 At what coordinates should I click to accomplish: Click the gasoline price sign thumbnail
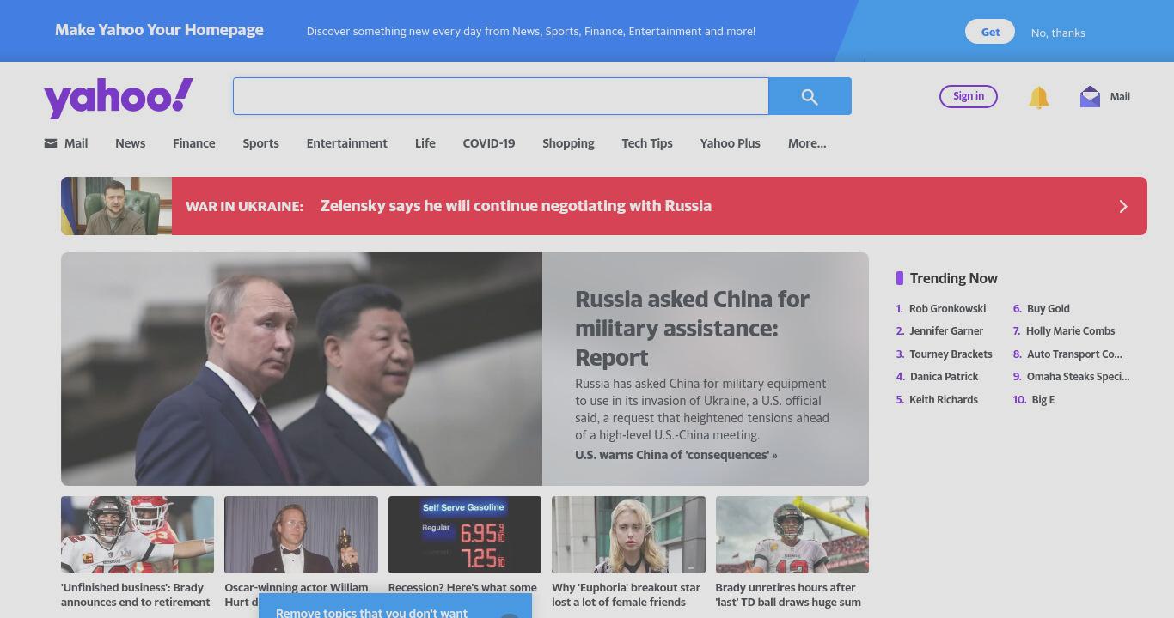[x=465, y=535]
